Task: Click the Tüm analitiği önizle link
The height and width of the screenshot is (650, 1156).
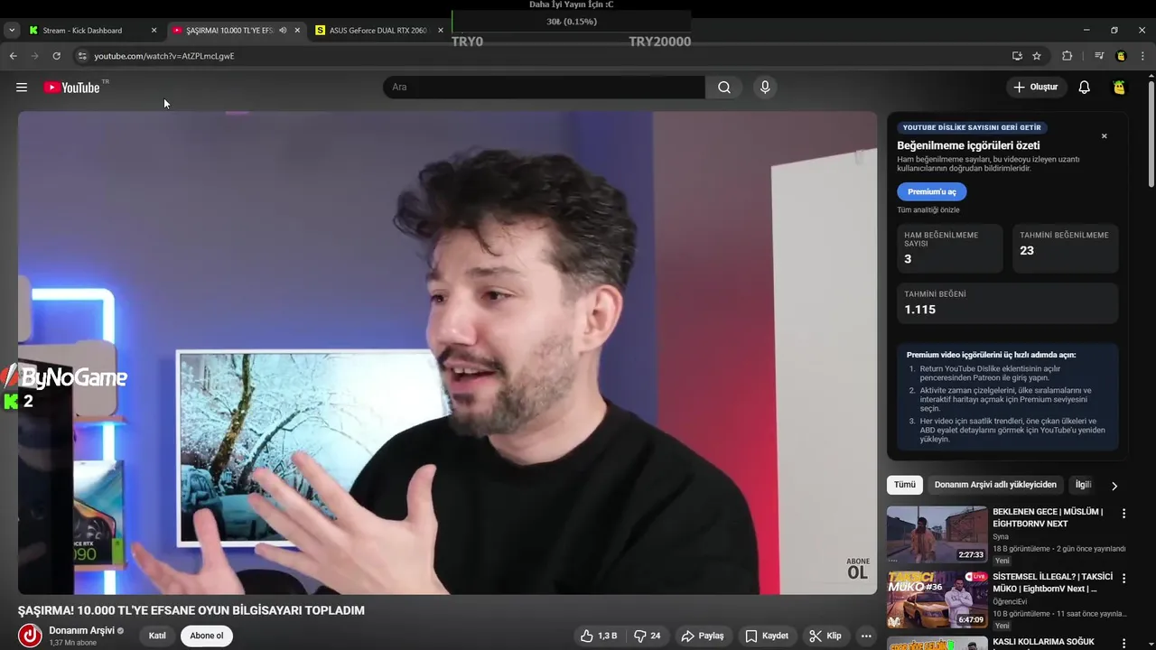Action: [928, 210]
